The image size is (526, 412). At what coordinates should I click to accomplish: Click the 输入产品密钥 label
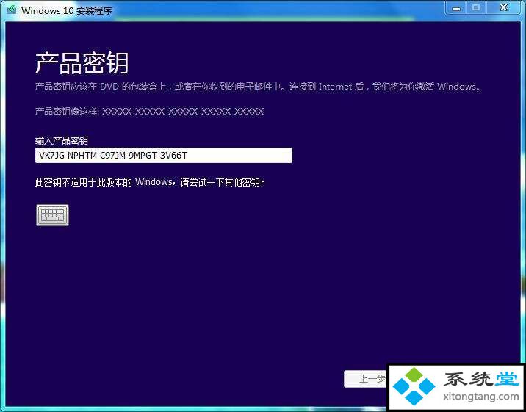point(62,140)
